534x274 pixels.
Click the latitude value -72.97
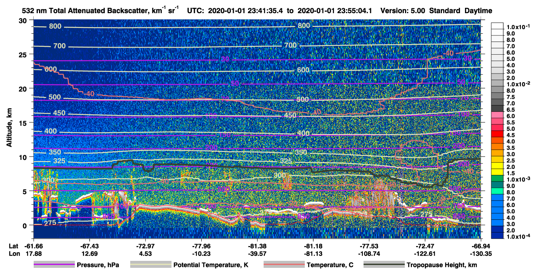click(x=145, y=246)
